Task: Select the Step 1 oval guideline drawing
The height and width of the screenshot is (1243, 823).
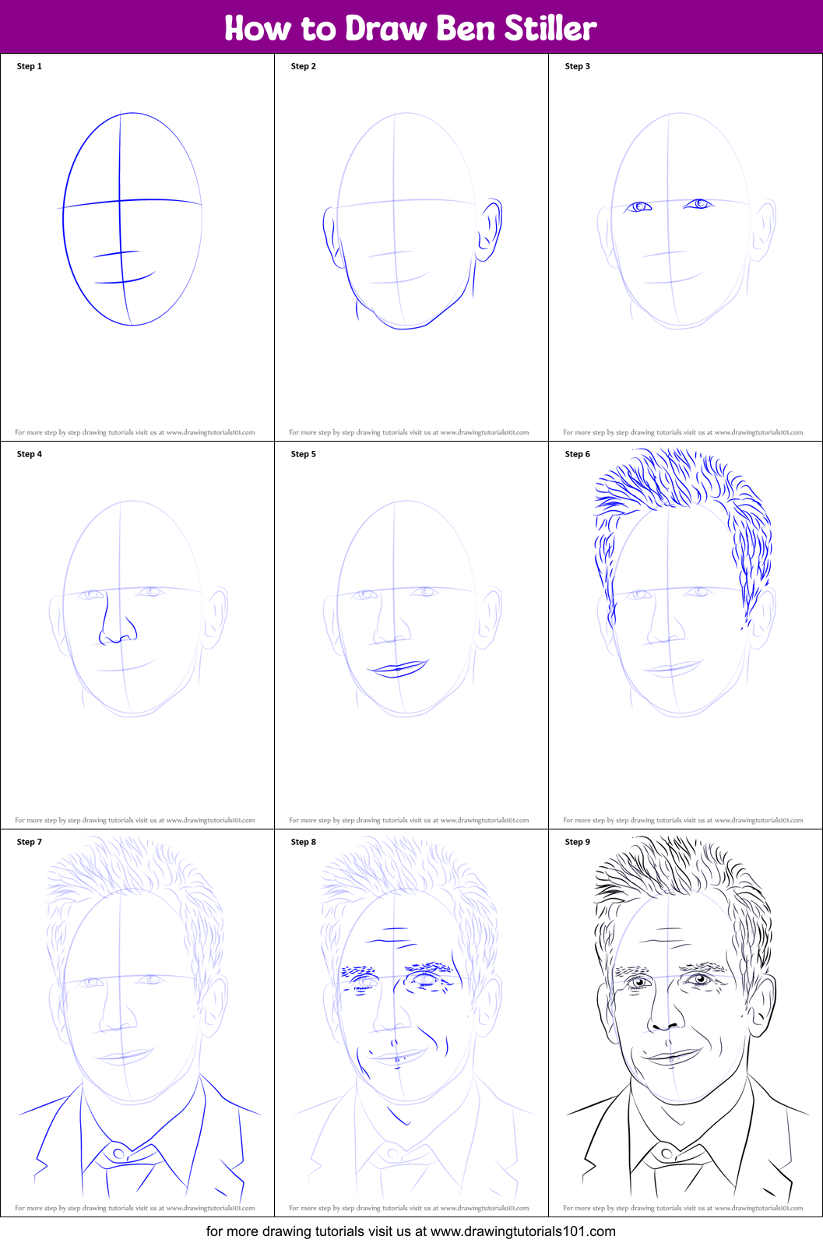Action: pyautogui.click(x=131, y=219)
